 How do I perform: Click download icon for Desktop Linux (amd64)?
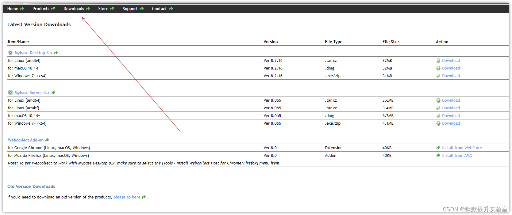tap(438, 61)
